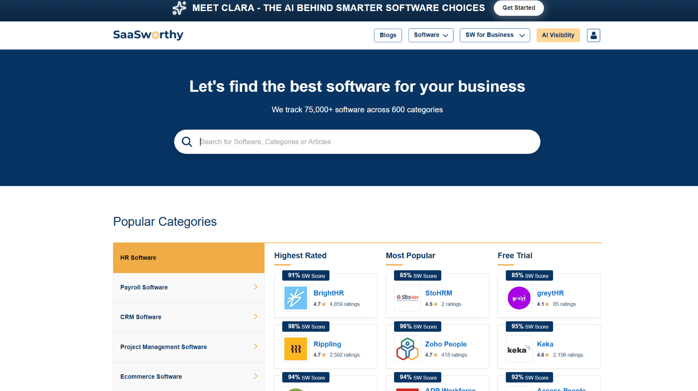Open AI Visibility page
The width and height of the screenshot is (698, 391).
[558, 35]
